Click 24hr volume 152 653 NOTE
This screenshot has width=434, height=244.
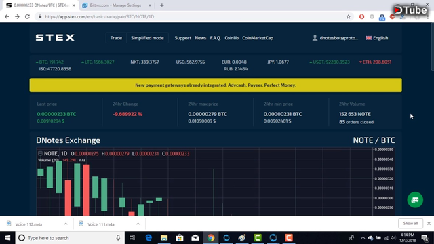click(x=355, y=114)
